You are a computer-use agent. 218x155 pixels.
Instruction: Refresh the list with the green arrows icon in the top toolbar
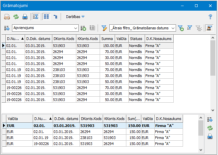click(16, 17)
